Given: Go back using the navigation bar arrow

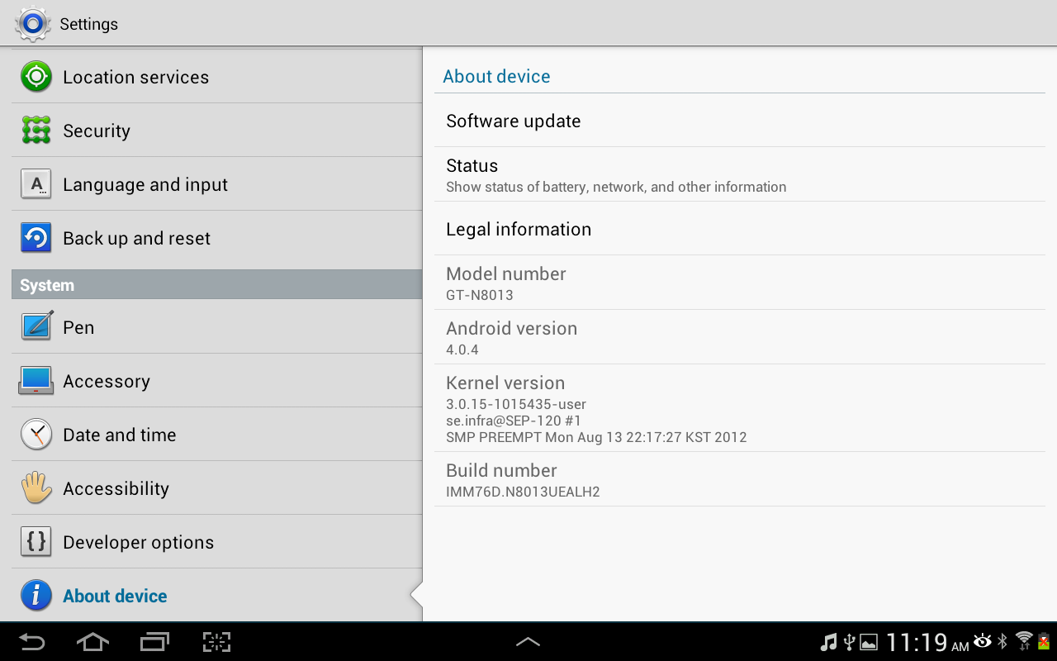Looking at the screenshot, I should [x=32, y=642].
